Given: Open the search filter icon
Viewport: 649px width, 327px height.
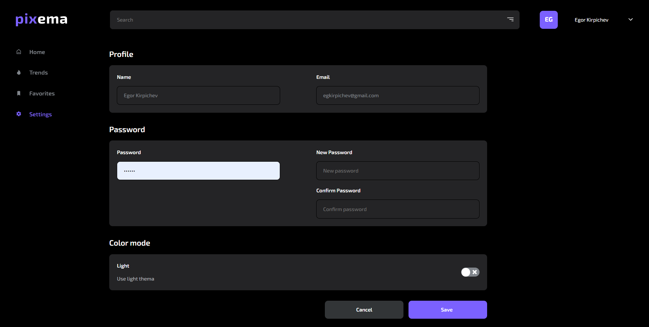Looking at the screenshot, I should [510, 19].
